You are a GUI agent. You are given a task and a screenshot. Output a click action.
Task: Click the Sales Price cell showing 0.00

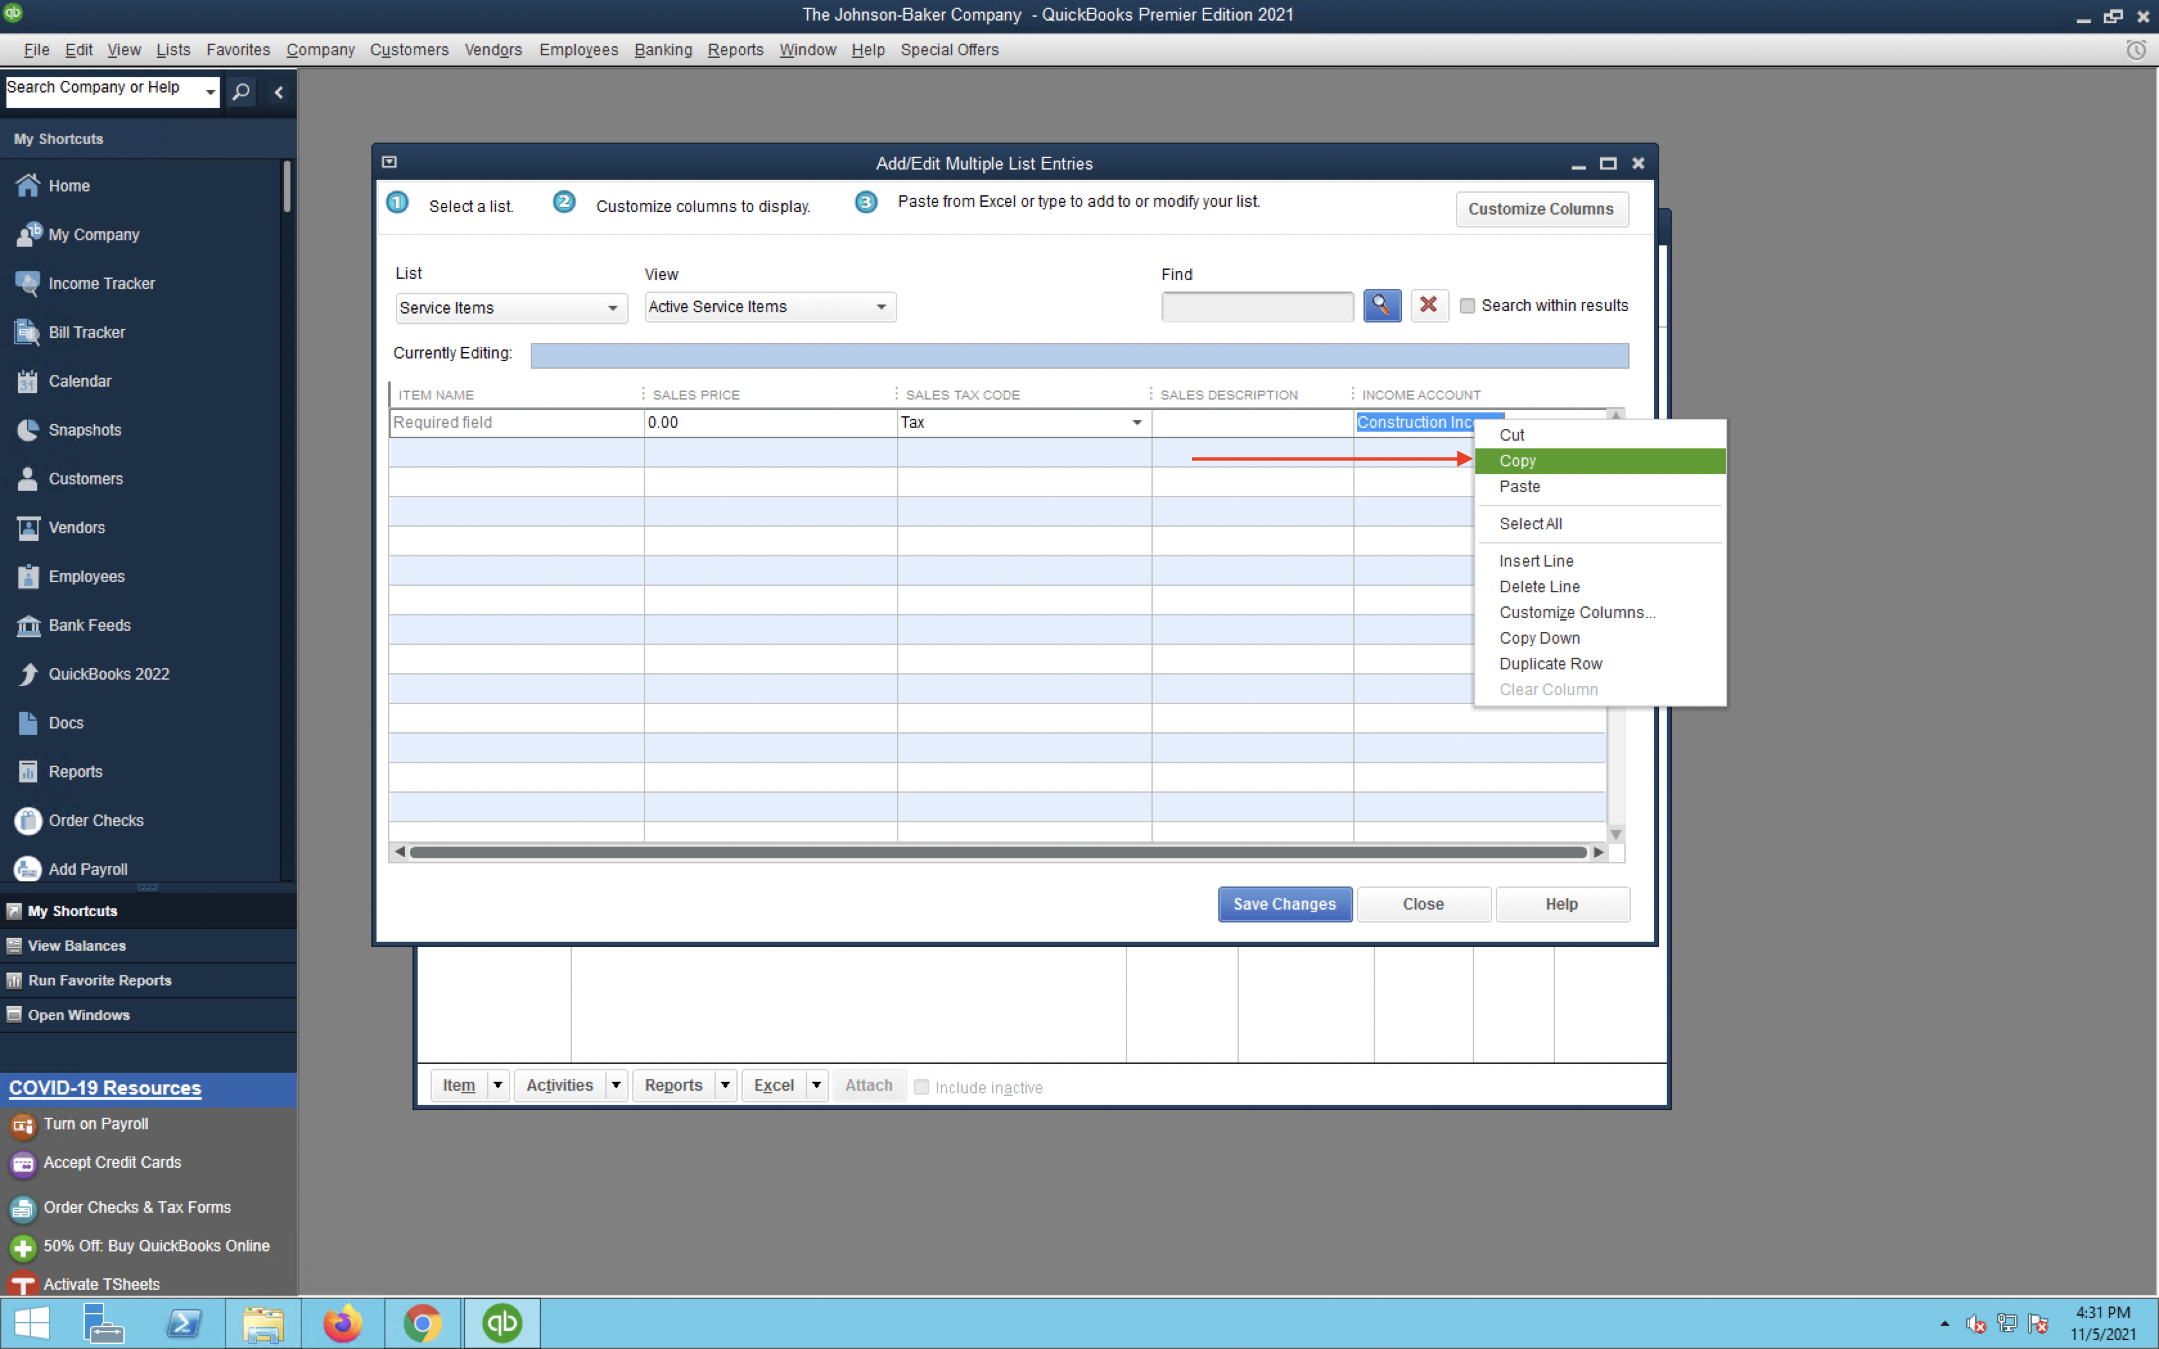pos(770,423)
